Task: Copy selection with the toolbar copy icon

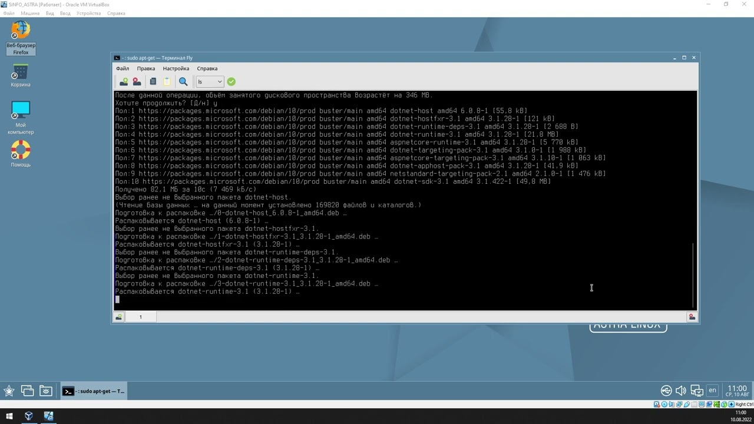Action: tap(153, 82)
